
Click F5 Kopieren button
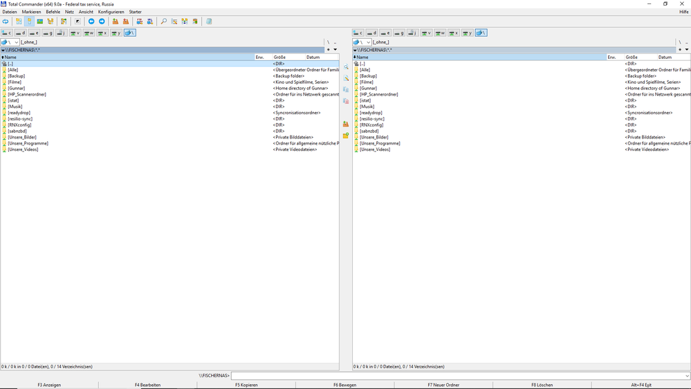pos(246,385)
